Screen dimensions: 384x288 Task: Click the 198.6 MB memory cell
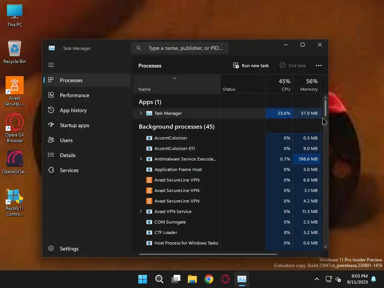click(307, 159)
